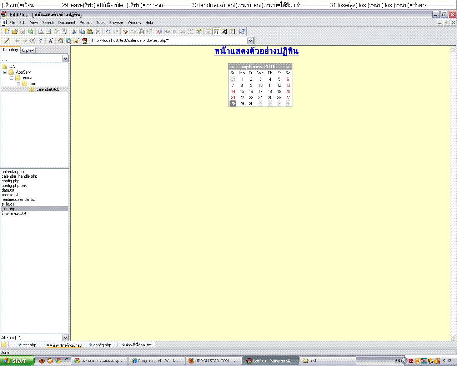Run the Spell Check toolbar icon
This screenshot has height=366, width=457.
click(56, 31)
